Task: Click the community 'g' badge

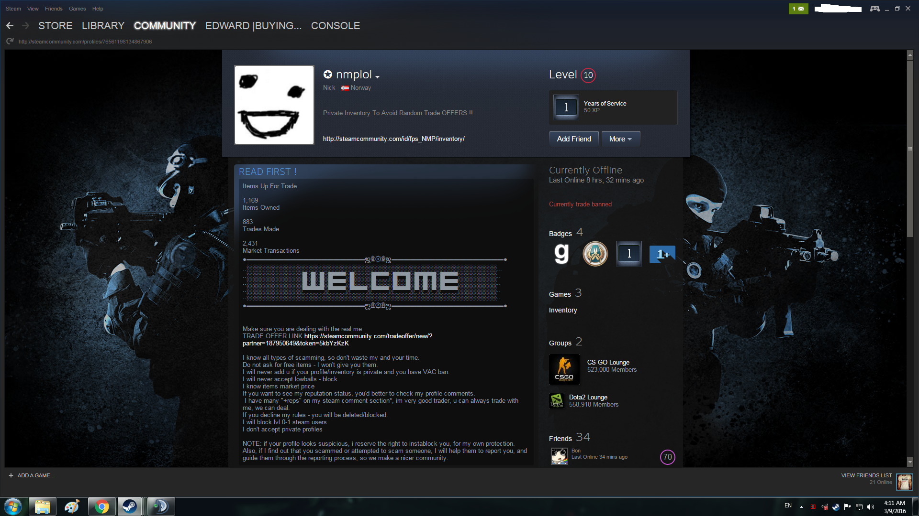Action: (561, 254)
